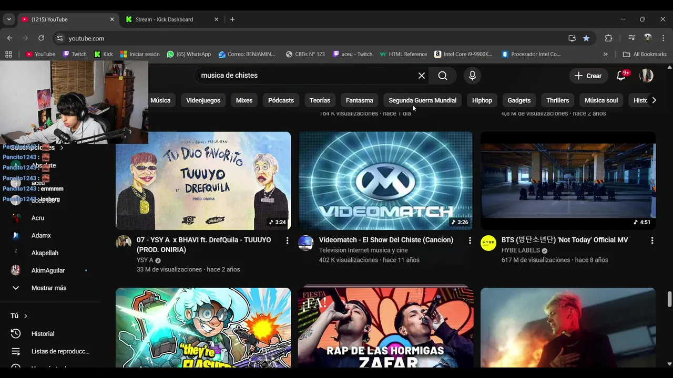Expand the Tú section chevron

tap(25, 316)
